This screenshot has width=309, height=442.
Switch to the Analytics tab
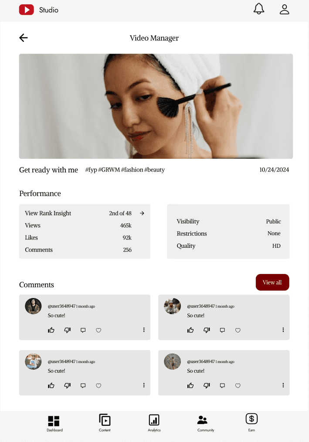coord(154,423)
